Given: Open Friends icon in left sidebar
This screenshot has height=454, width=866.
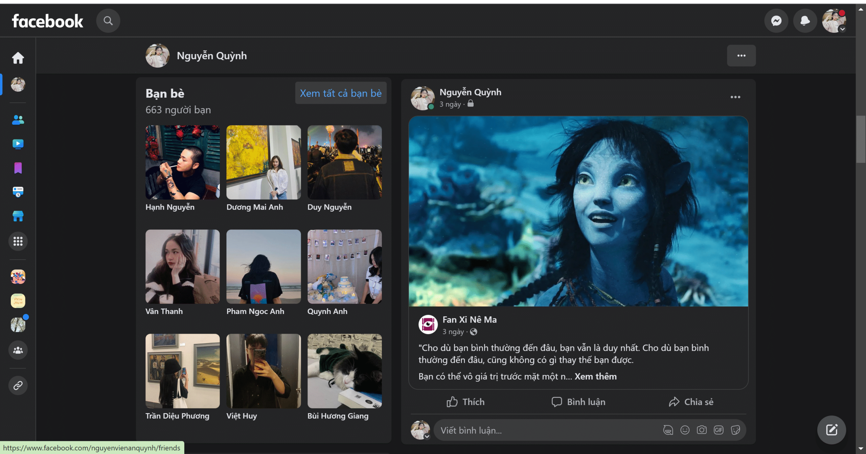Looking at the screenshot, I should click(x=18, y=120).
